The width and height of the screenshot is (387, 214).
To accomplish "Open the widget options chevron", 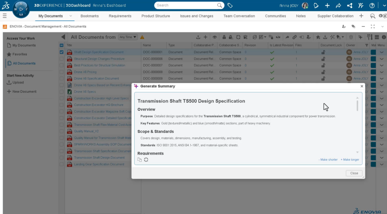I will (x=382, y=27).
